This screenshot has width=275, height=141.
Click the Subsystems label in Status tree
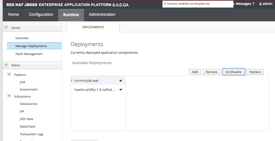pos(22,96)
